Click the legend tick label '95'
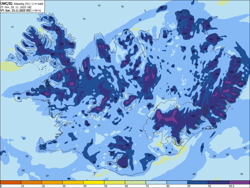Screen dimensions: 250x188 209,186
